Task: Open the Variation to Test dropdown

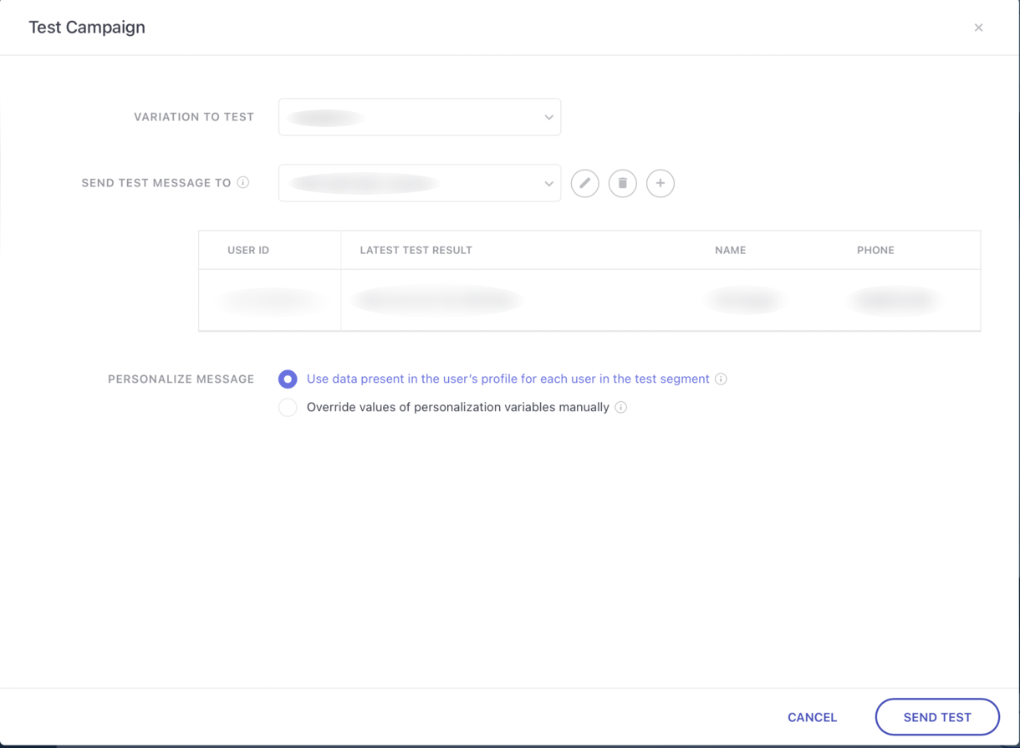Action: [420, 117]
